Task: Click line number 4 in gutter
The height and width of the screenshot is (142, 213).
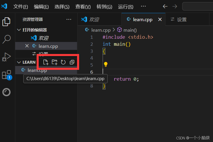Action: click(x=91, y=58)
